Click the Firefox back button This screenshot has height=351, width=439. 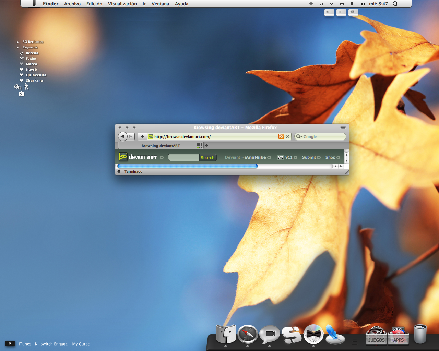122,136
